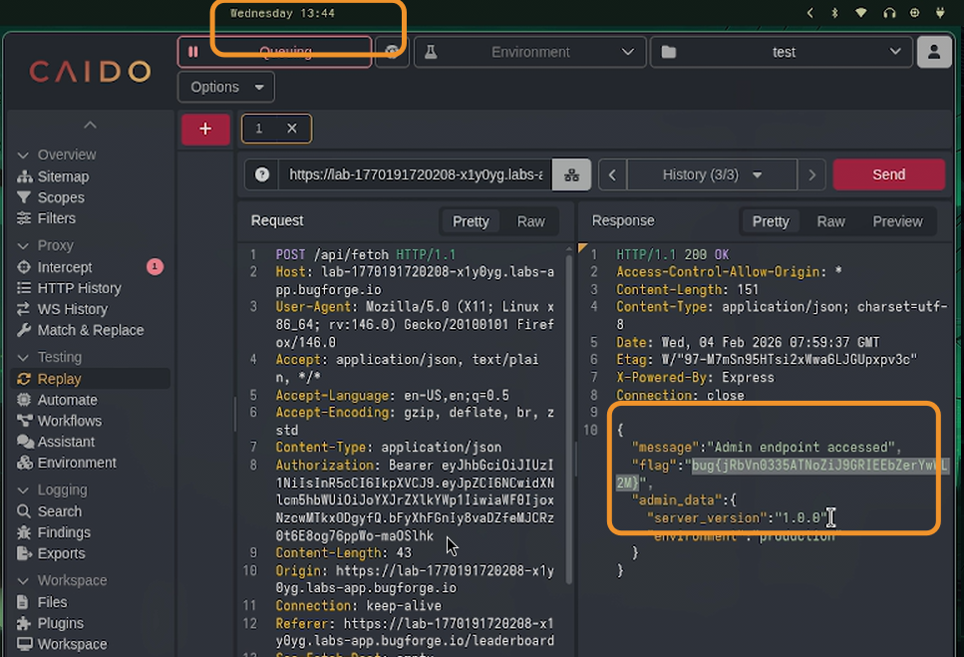The image size is (964, 657).
Task: Expand the History (3/3) dropdown
Action: coord(712,174)
